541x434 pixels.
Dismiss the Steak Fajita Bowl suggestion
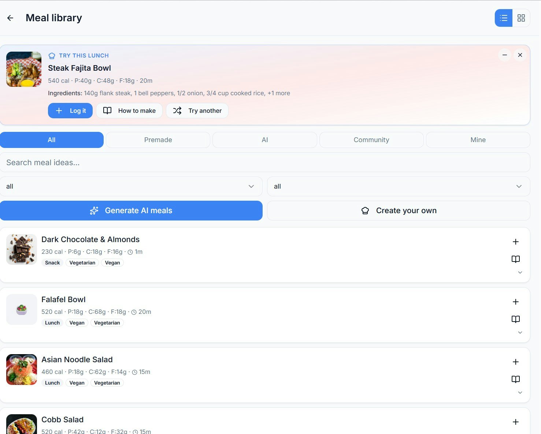(x=520, y=55)
